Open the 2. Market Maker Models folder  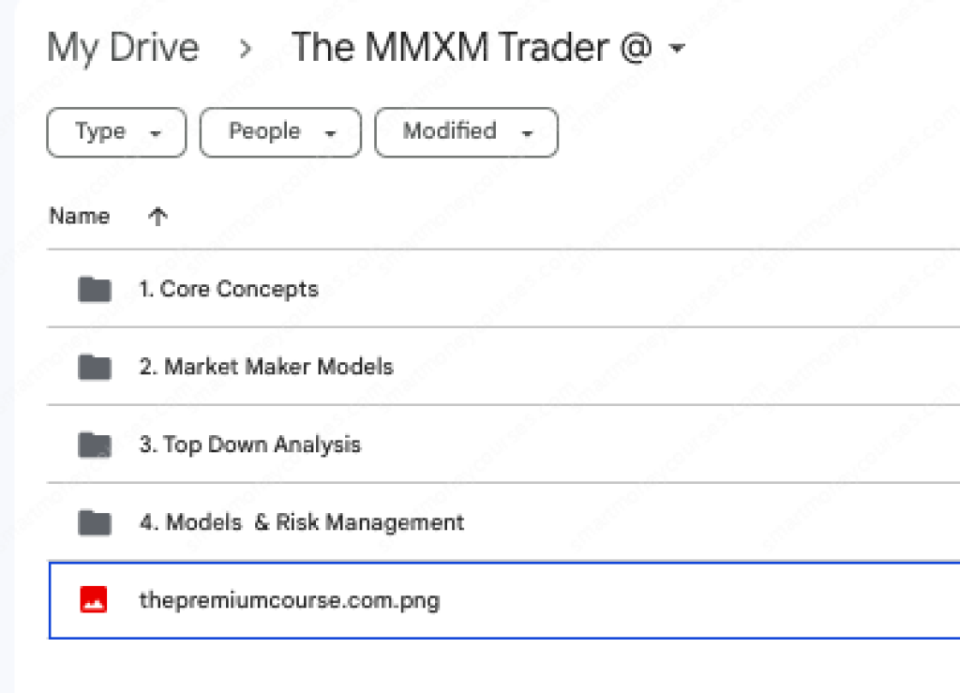click(266, 367)
